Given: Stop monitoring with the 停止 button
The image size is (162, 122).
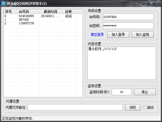Looking at the screenshot, I should point(145,92).
